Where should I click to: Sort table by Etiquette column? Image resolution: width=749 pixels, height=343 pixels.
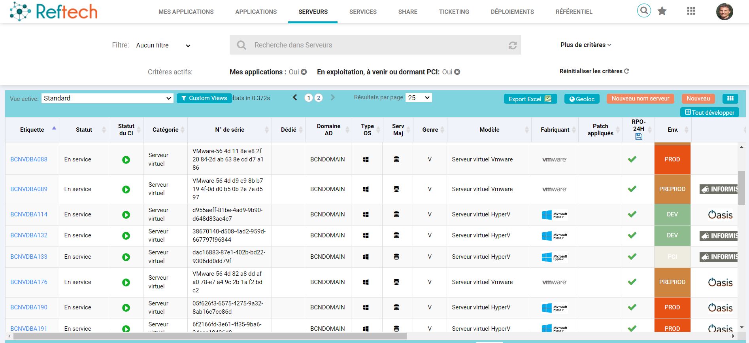[32, 130]
